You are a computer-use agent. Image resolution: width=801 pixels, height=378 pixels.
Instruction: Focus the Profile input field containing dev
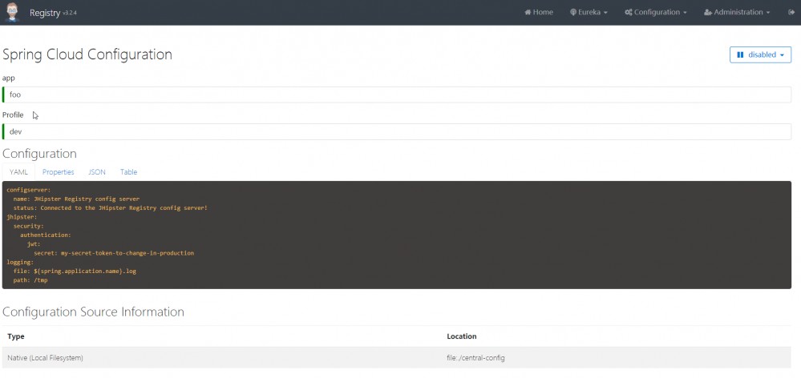click(x=397, y=131)
